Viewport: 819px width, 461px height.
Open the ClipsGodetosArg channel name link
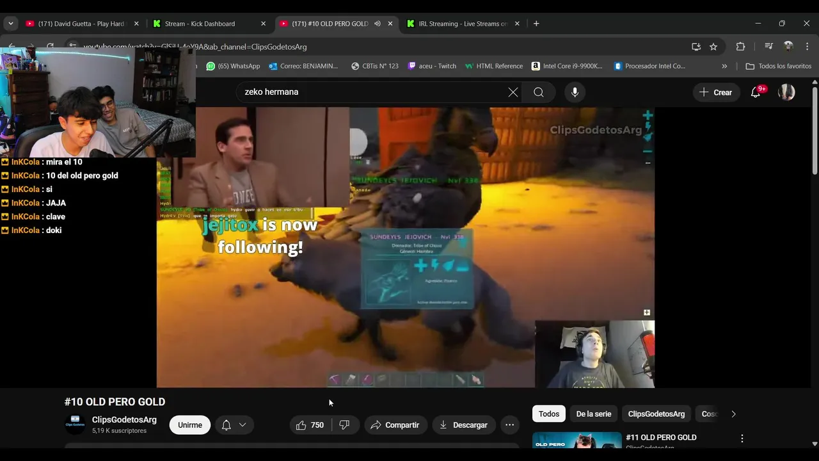pyautogui.click(x=124, y=420)
